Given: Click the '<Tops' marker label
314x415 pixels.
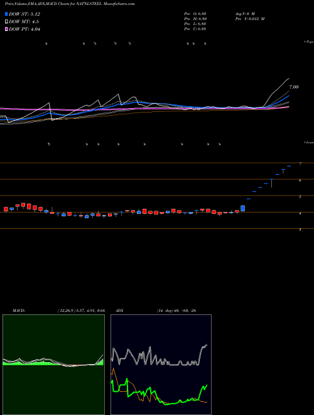Looking at the screenshot, I should click(309, 42).
